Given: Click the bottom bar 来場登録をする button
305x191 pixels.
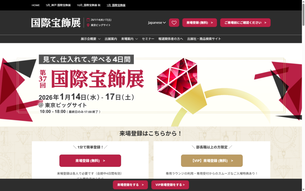Looking at the screenshot, I should [130, 185].
